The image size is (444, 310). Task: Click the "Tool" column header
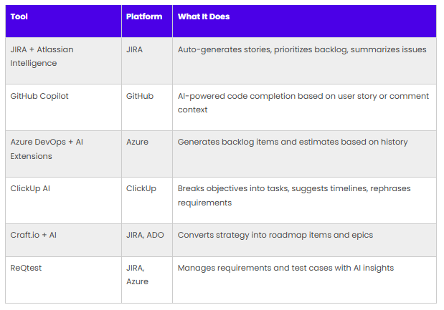pyautogui.click(x=19, y=16)
